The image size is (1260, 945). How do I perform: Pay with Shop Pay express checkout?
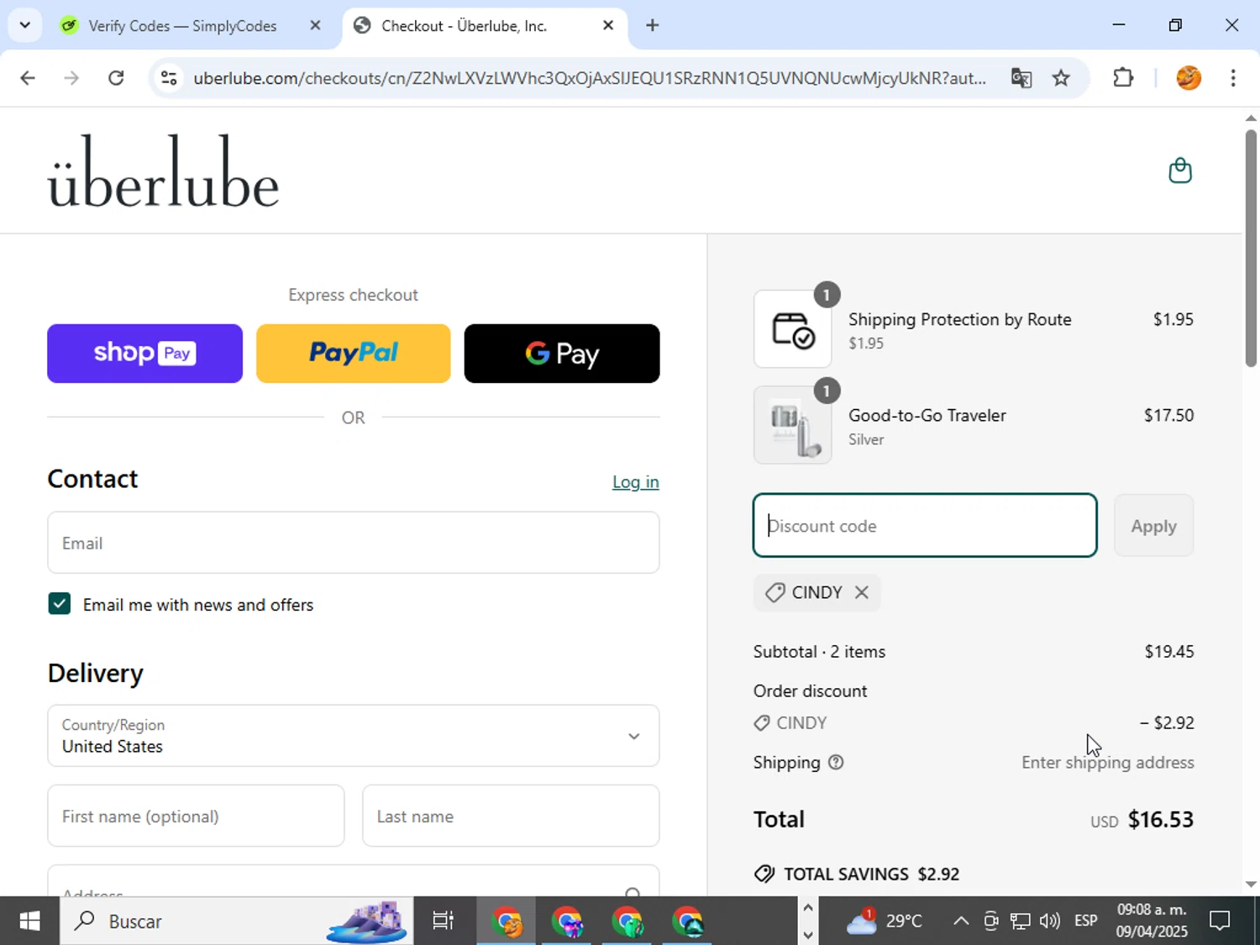(x=144, y=354)
